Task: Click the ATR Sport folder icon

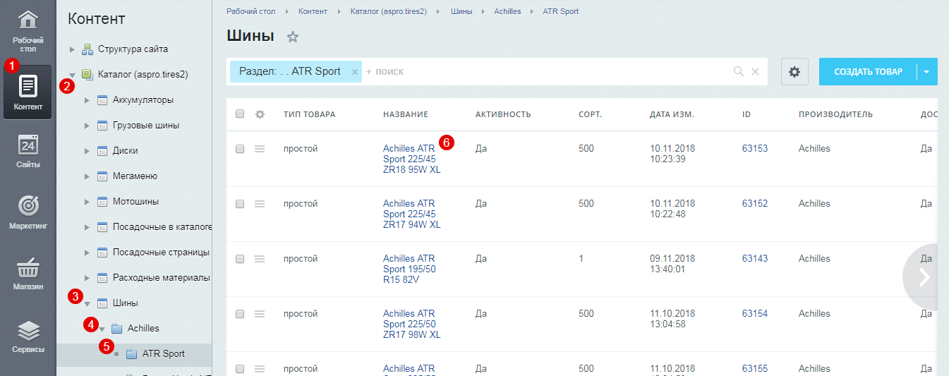Action: pos(132,354)
